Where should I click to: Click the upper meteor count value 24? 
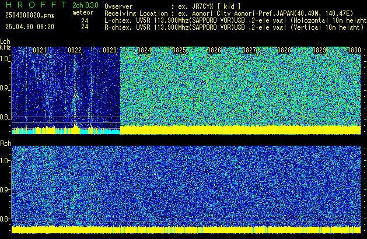point(85,21)
